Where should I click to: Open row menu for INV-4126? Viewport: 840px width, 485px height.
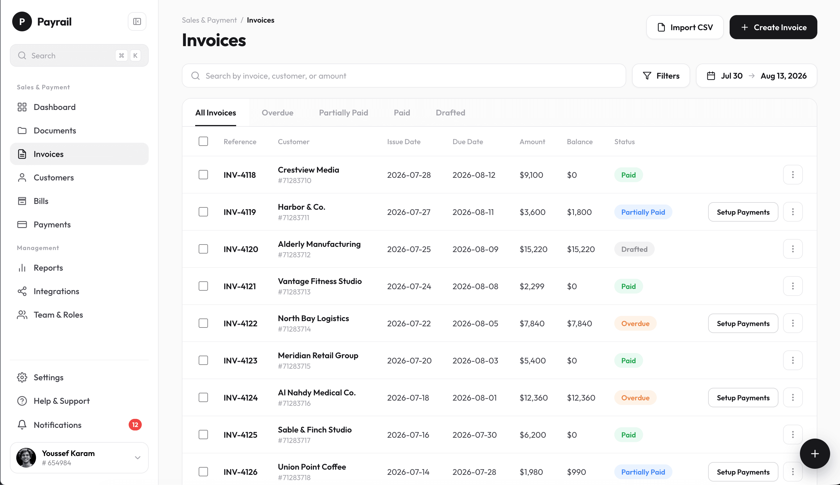tap(793, 472)
